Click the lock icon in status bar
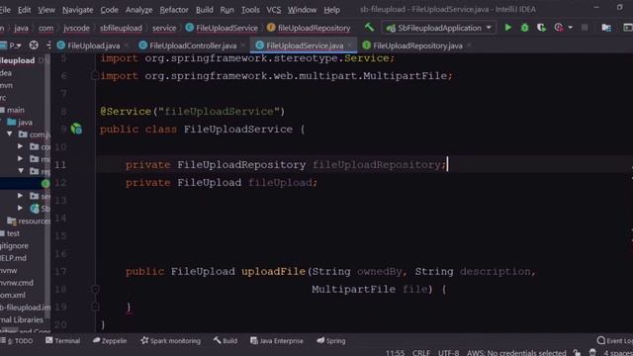This screenshot has width=633, height=356. pyautogui.click(x=577, y=352)
